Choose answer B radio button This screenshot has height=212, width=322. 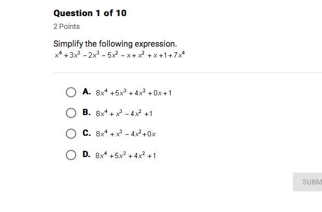(x=71, y=113)
